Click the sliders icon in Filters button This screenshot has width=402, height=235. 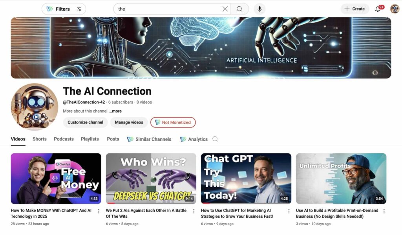(x=79, y=9)
